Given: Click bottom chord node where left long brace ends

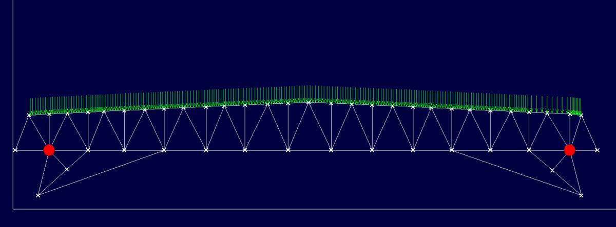Looking at the screenshot, I should tap(164, 150).
